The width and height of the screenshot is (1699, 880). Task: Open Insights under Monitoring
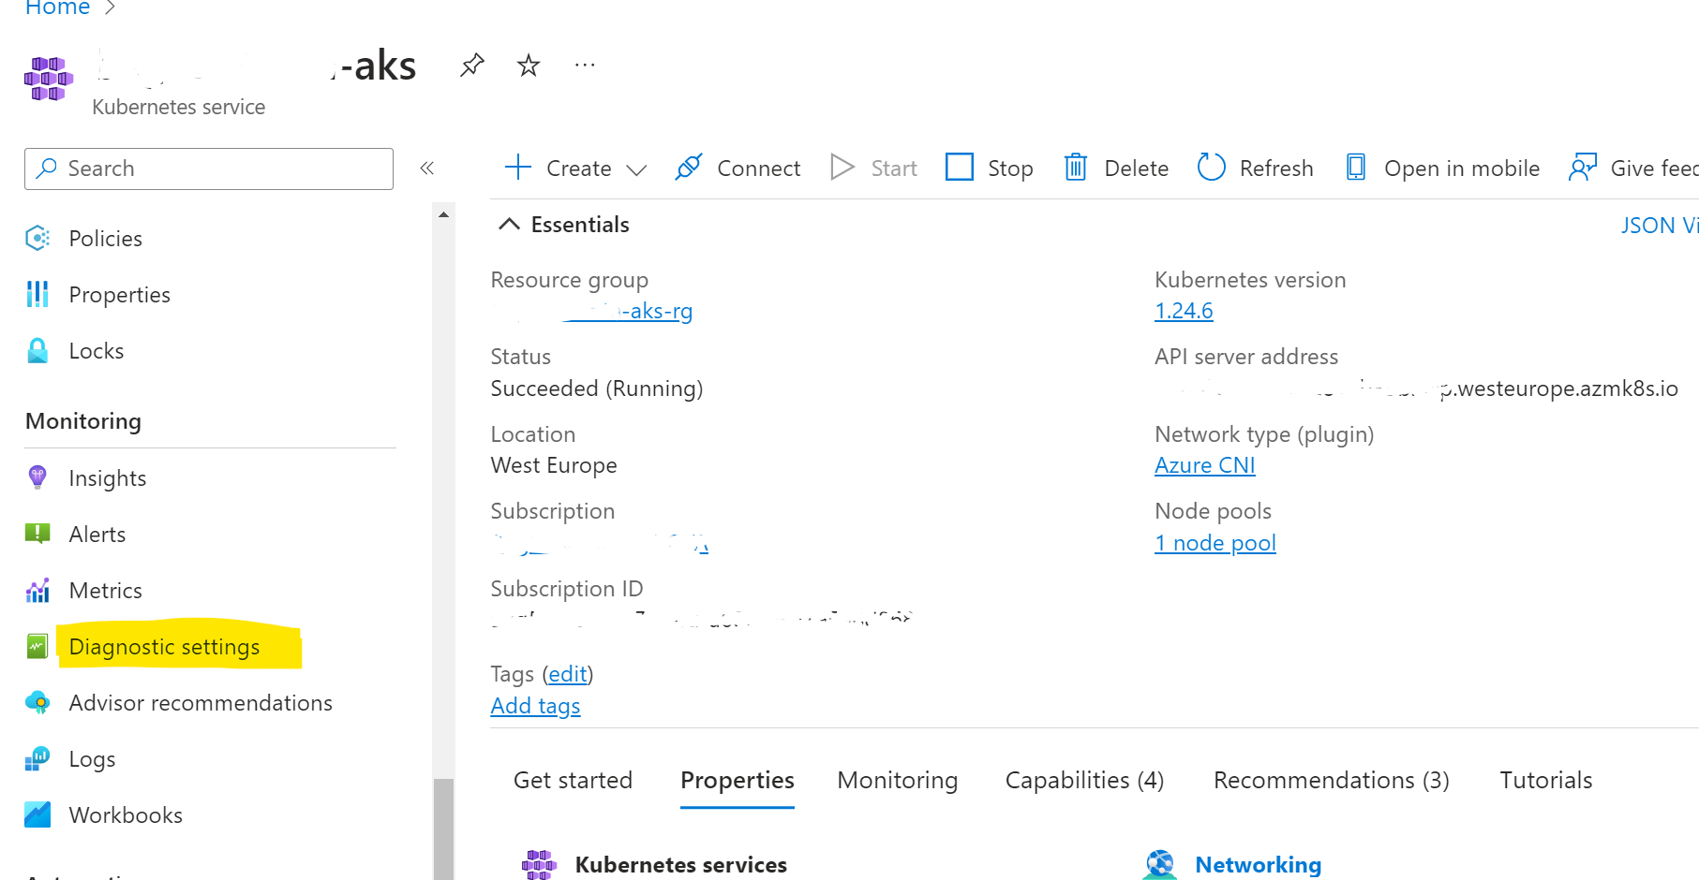point(107,477)
